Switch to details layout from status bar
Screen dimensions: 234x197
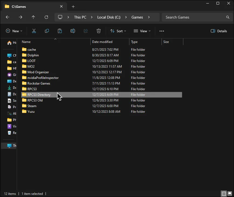coord(223,194)
